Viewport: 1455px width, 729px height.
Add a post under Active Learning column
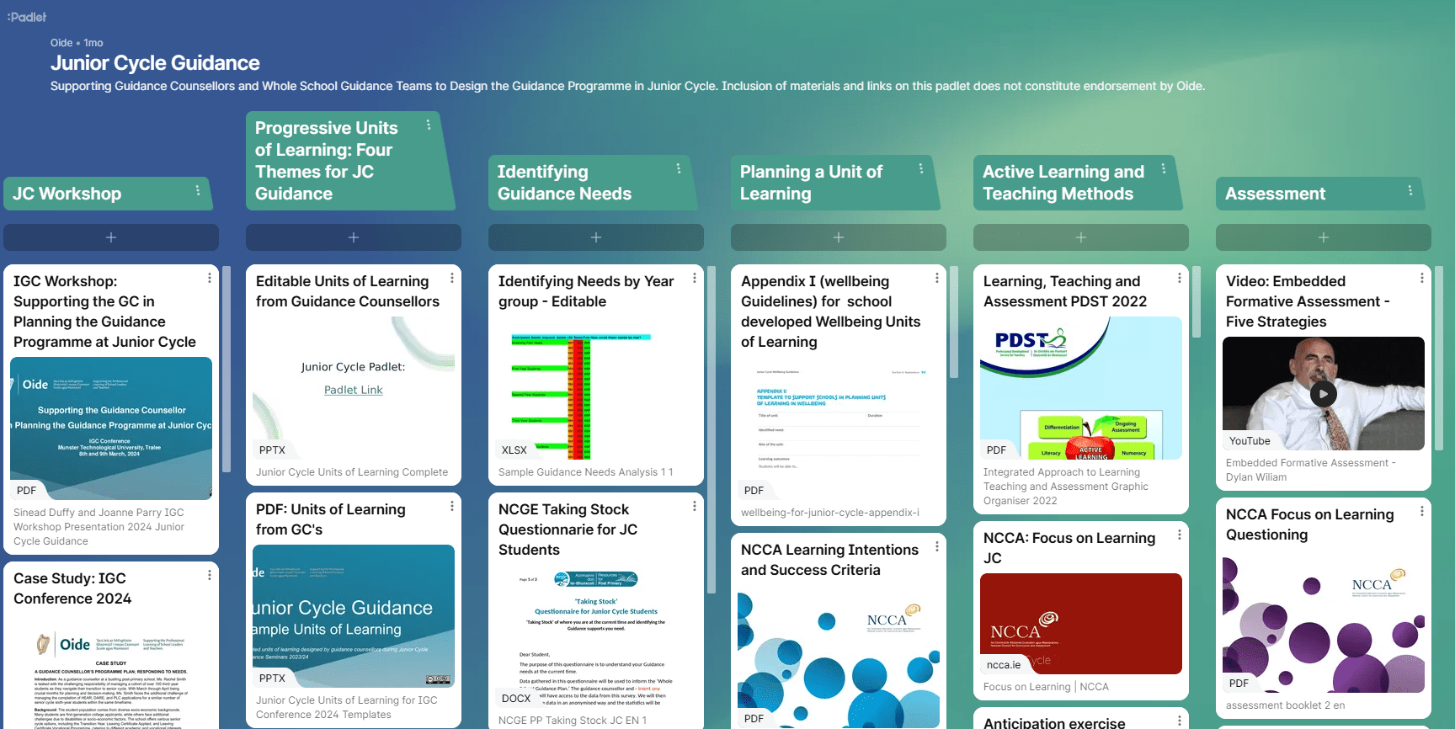coord(1081,237)
